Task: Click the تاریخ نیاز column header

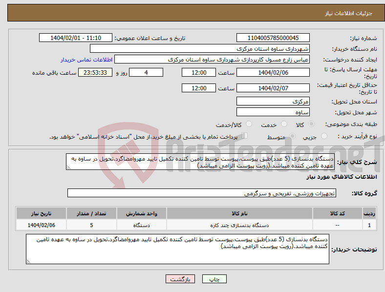Action: tap(41, 213)
